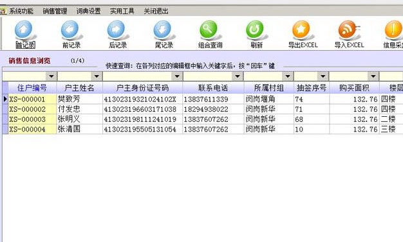
Task: Click the 购买面积 column header
Action: point(354,88)
